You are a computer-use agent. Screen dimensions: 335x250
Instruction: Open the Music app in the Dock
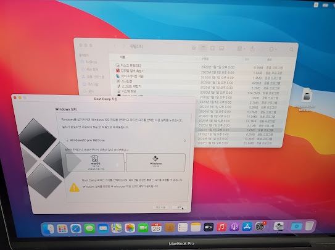coord(221,227)
